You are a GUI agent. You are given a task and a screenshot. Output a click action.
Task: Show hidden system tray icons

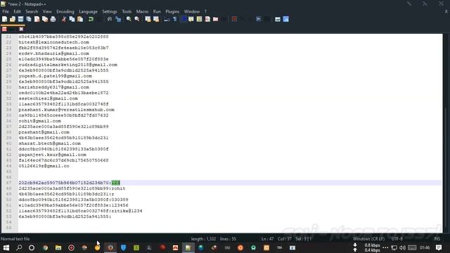click(x=385, y=247)
